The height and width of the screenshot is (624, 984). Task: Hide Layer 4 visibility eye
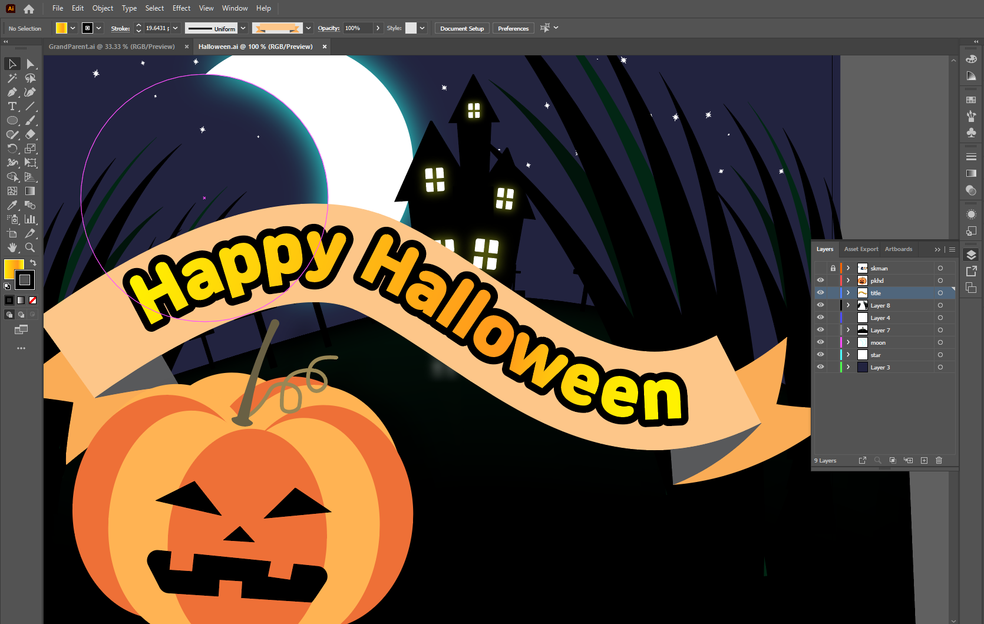pos(820,318)
